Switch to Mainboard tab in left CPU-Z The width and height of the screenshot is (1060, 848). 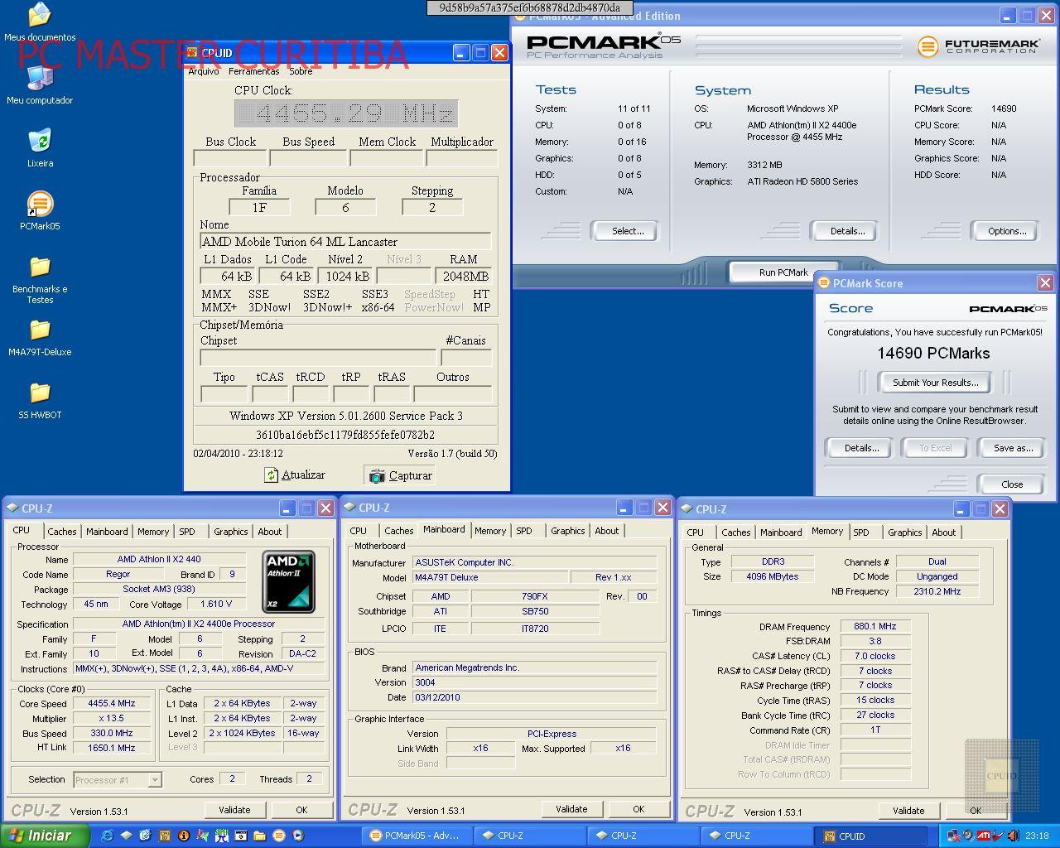coord(108,532)
